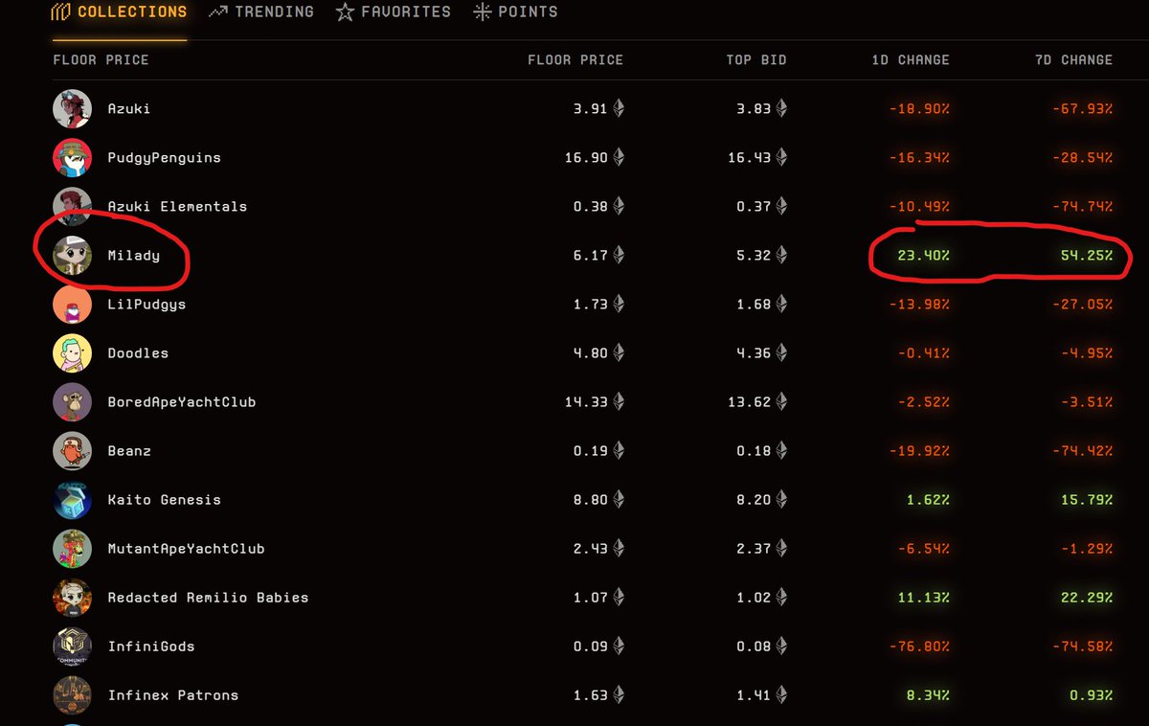The height and width of the screenshot is (726, 1149).
Task: Open the Azuki Elementals collection name
Action: click(x=177, y=207)
